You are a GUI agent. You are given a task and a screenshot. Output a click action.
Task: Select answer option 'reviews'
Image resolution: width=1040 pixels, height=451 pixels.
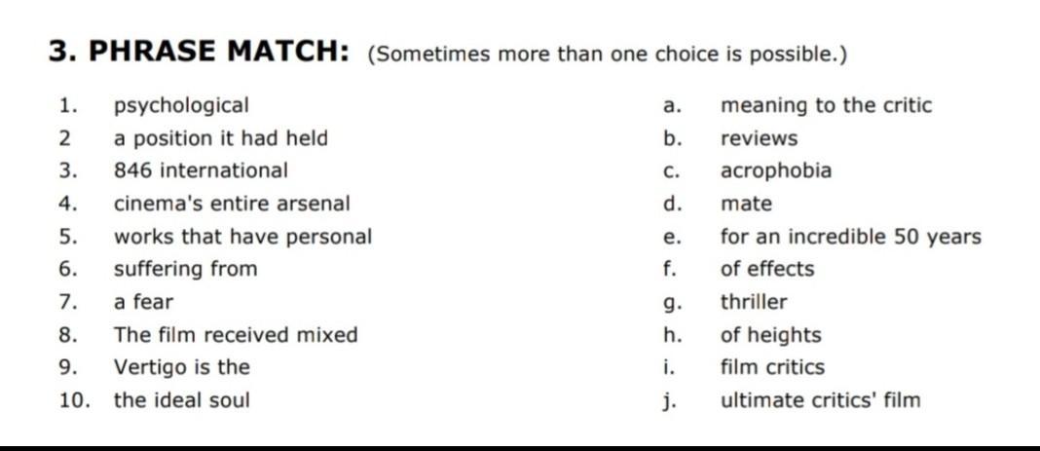(x=759, y=139)
